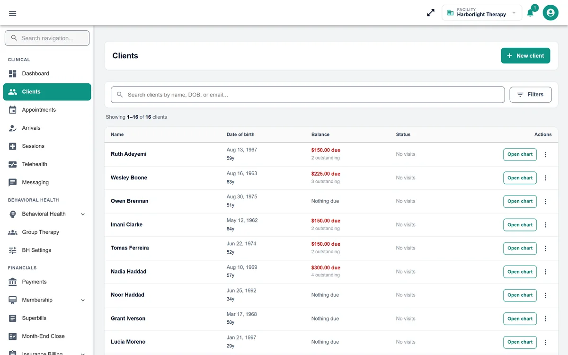Open chart for Grant Iverson
568x355 pixels.
pos(520,319)
